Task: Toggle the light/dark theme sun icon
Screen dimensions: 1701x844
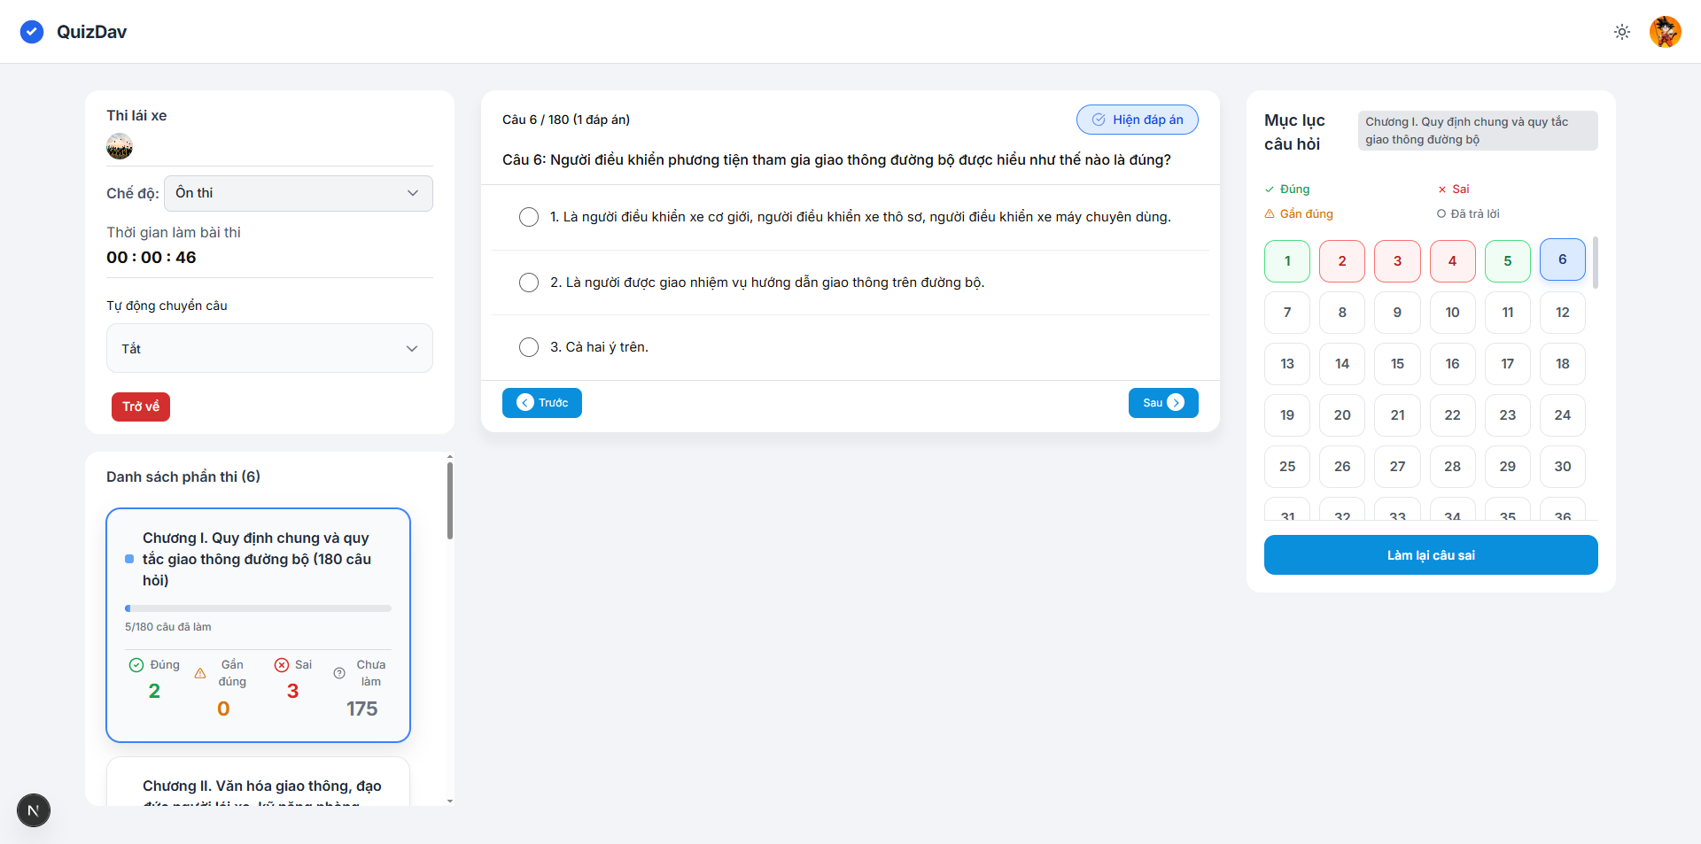Action: (x=1622, y=32)
